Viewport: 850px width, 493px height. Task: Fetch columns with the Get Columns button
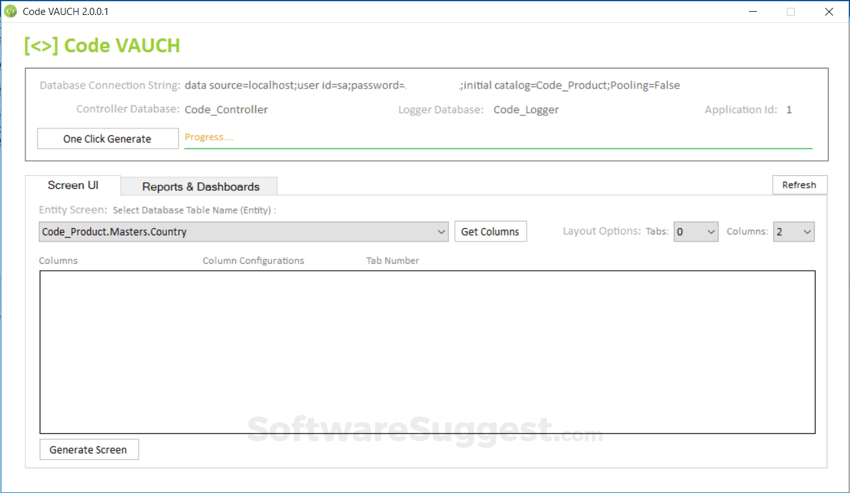coord(490,231)
